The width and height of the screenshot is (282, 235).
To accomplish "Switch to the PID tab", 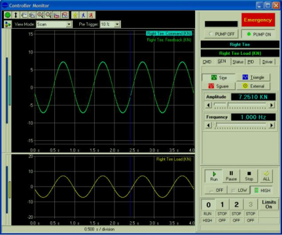I will coord(251,62).
